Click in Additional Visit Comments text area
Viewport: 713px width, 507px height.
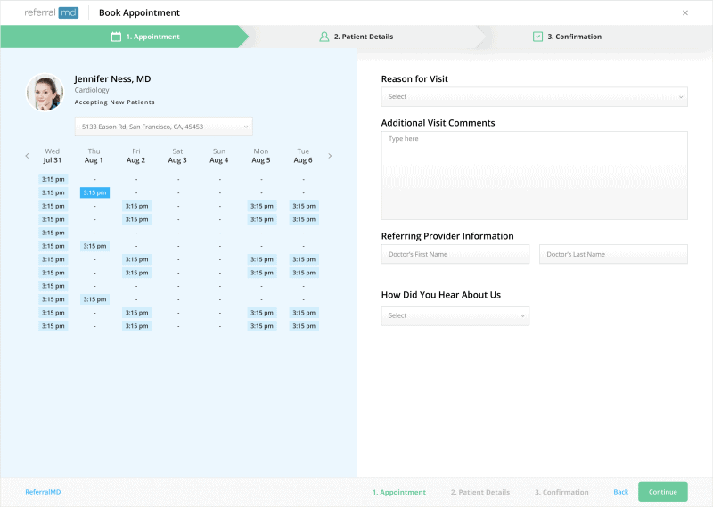[x=534, y=176]
